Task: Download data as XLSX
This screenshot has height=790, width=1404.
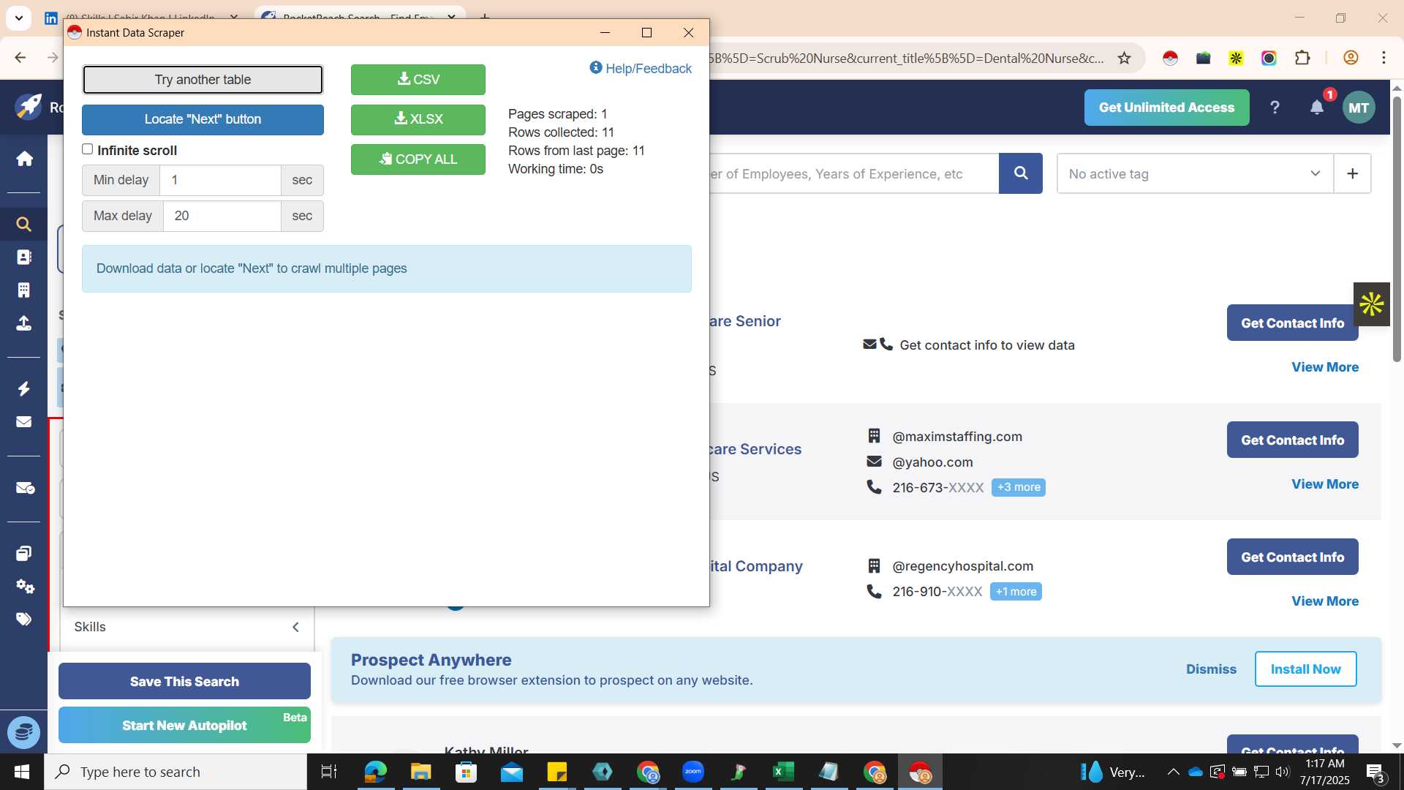Action: (x=418, y=118)
